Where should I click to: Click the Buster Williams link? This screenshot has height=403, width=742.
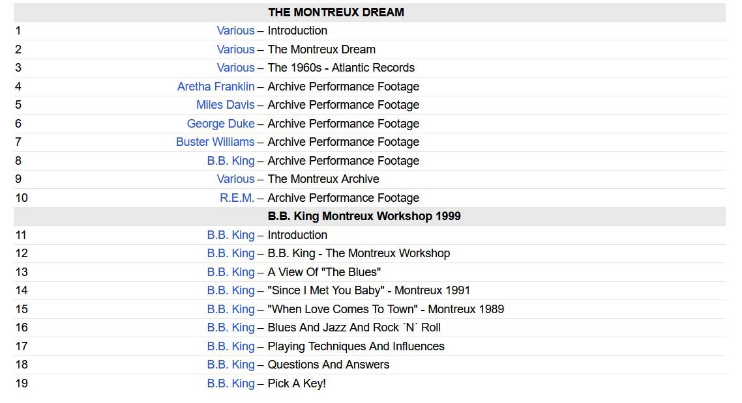[x=215, y=142]
